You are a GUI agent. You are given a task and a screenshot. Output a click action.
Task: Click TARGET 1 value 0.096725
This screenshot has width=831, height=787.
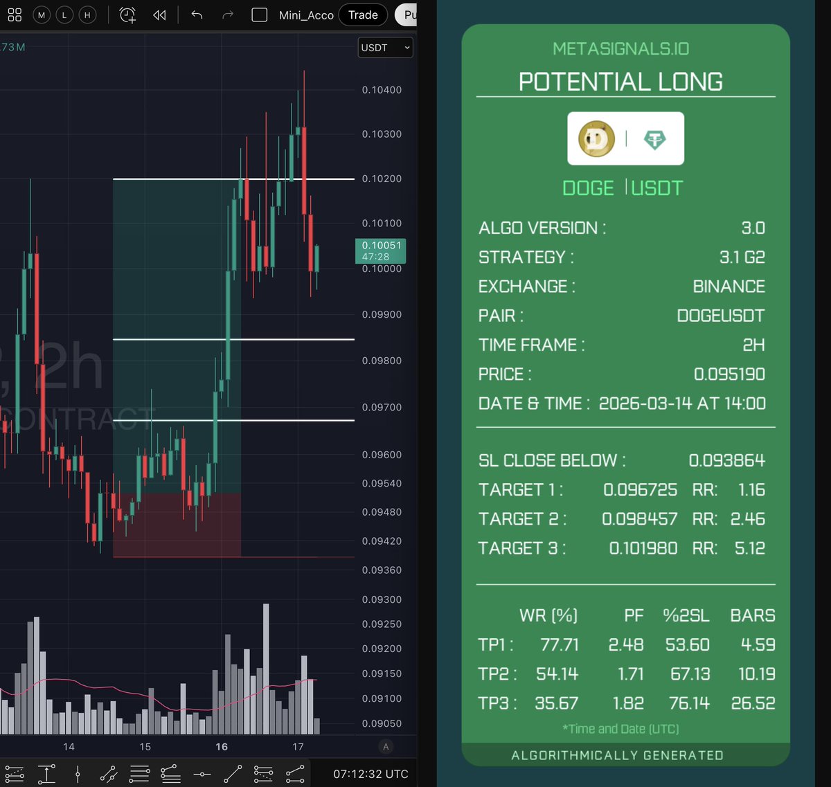641,489
